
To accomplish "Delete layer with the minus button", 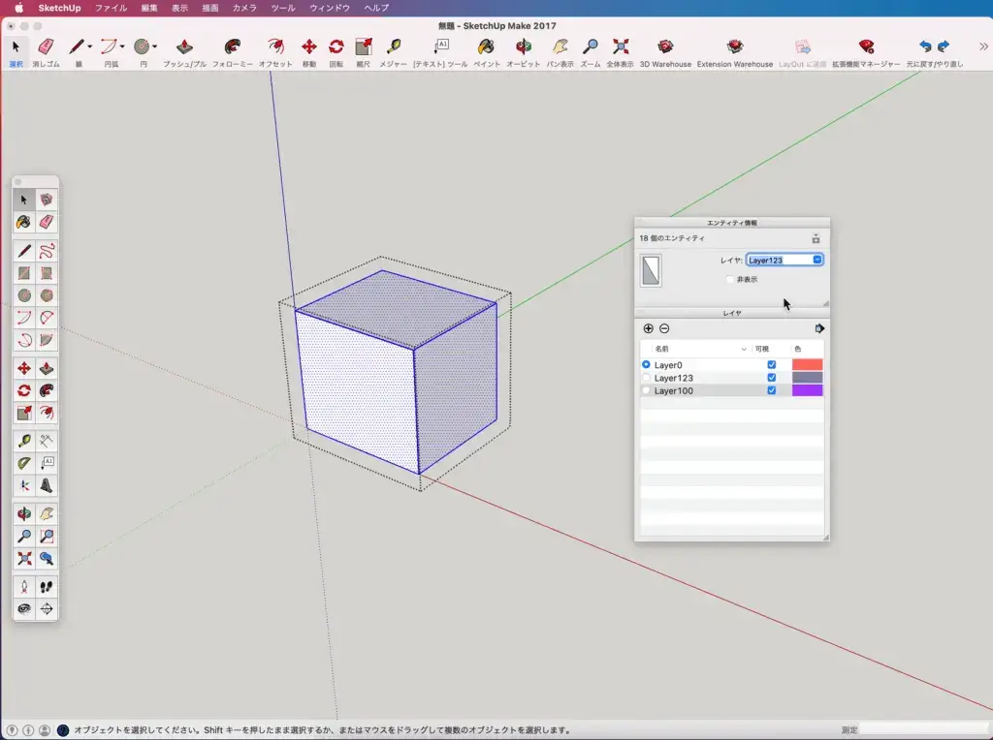I will [x=664, y=328].
